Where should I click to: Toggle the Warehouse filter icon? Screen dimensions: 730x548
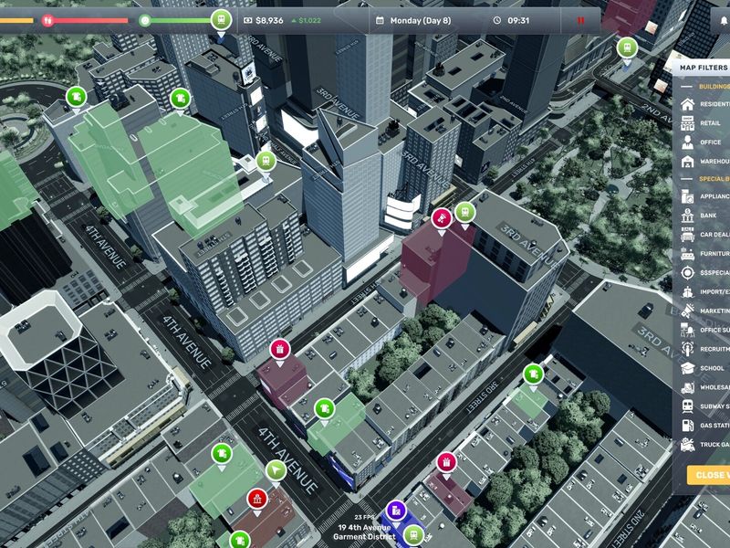(688, 162)
